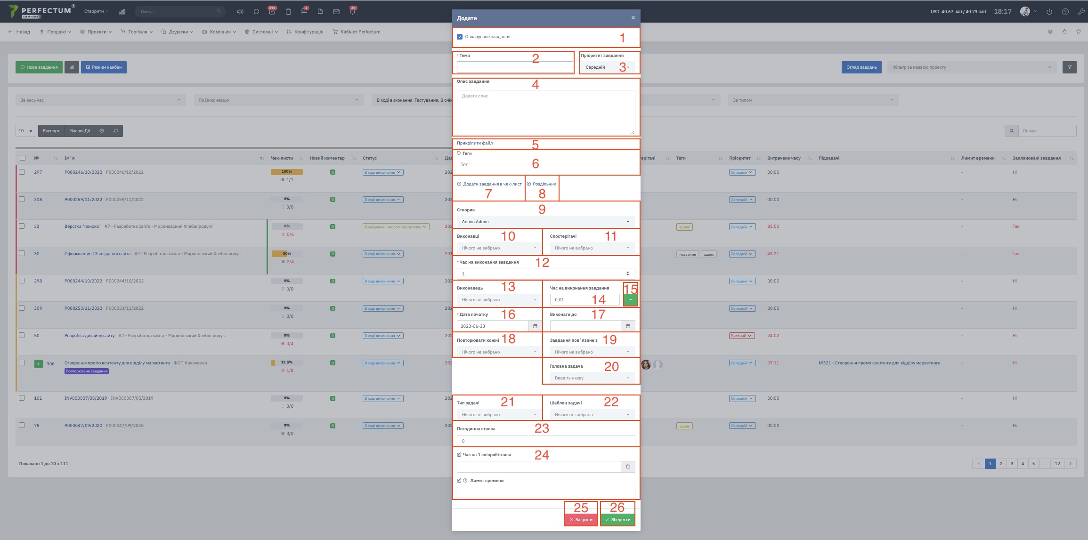Open the Проекти menu
This screenshot has height=540, width=1088.
click(96, 32)
